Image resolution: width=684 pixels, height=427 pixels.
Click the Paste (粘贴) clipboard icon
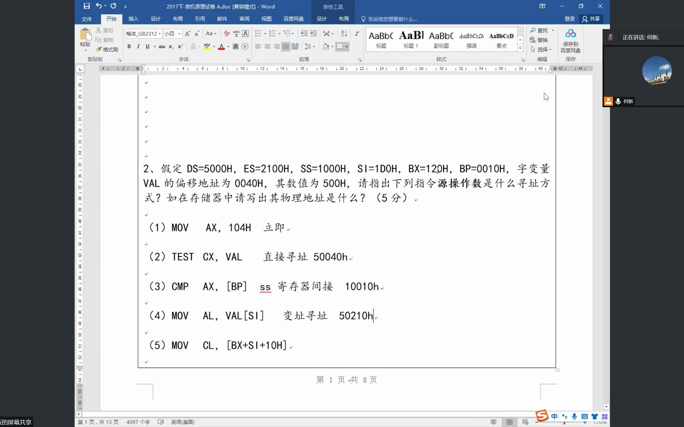85,34
